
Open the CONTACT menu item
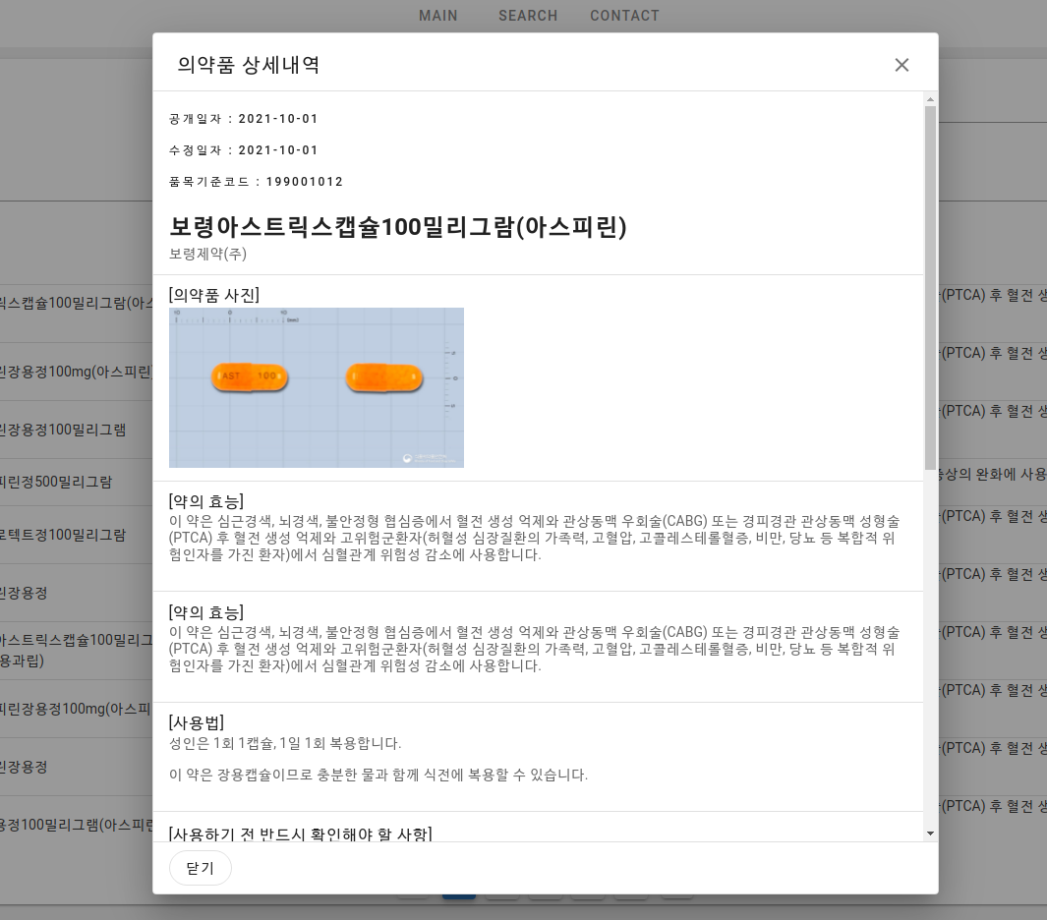point(624,16)
